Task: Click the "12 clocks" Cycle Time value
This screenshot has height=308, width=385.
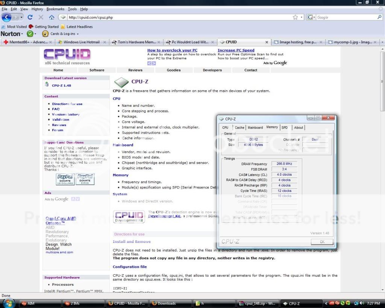Action: (x=284, y=191)
